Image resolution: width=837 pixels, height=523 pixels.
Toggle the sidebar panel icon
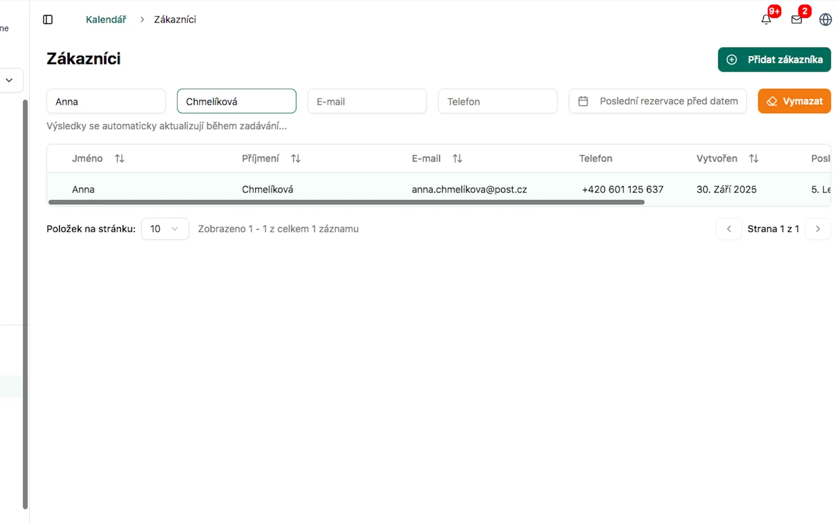click(x=48, y=20)
